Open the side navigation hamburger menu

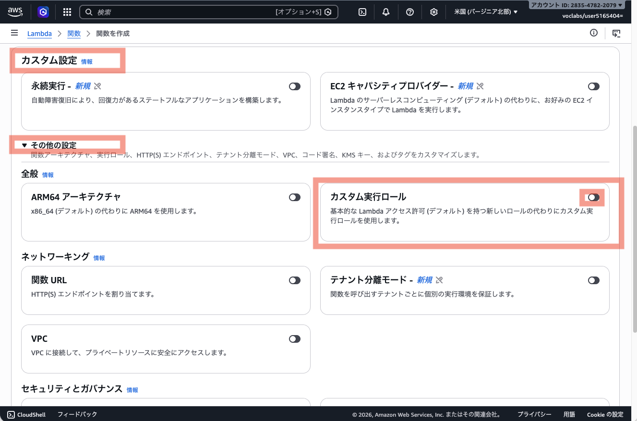[14, 33]
